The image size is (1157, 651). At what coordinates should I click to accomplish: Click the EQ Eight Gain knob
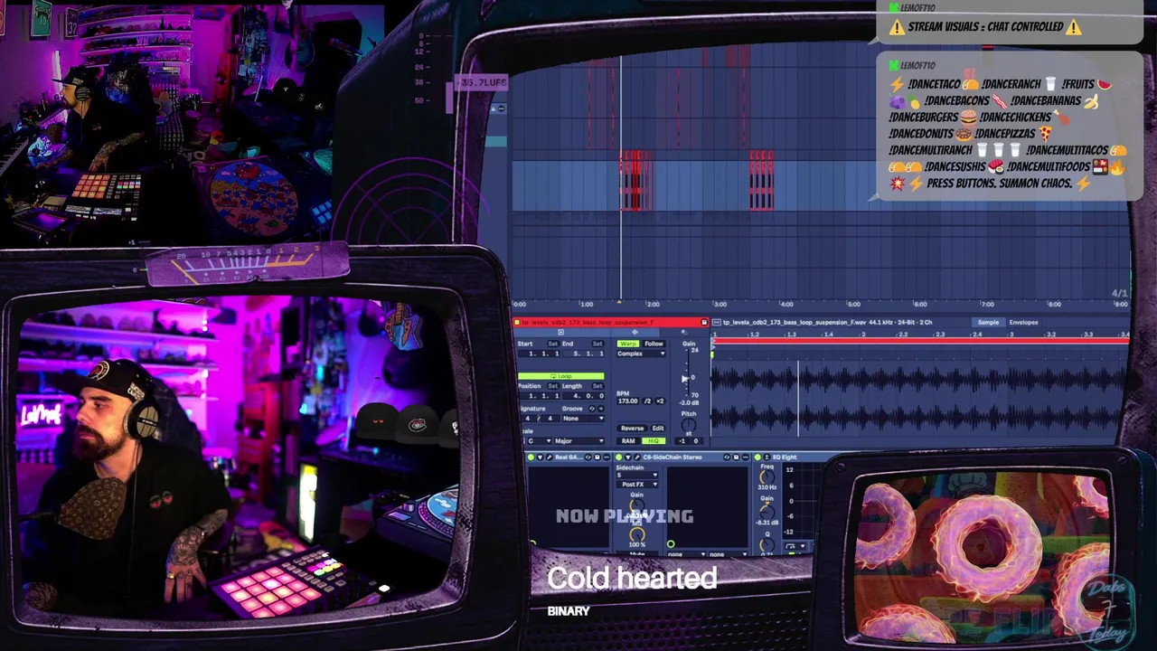click(767, 511)
